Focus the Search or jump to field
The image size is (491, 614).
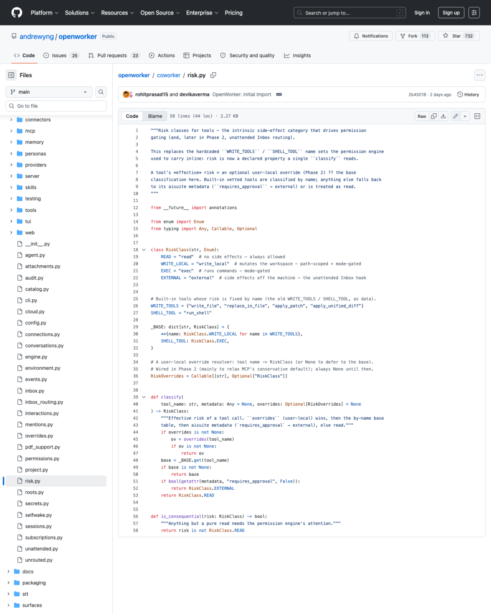coord(350,13)
